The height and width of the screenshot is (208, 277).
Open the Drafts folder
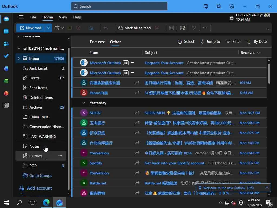pos(41,78)
